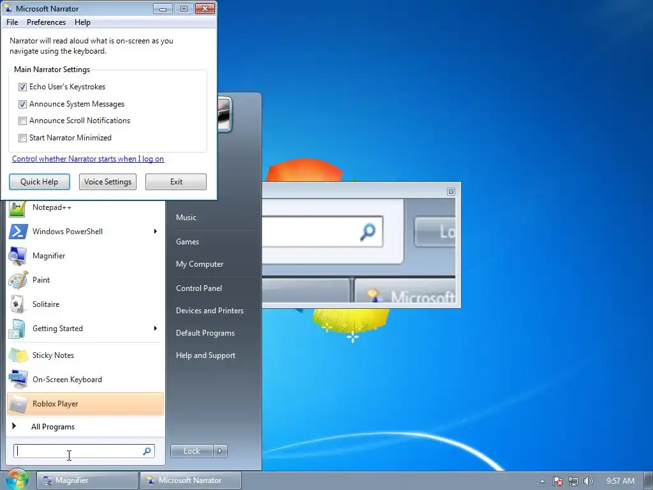Click the Lock button
This screenshot has height=490, width=653.
[191, 451]
